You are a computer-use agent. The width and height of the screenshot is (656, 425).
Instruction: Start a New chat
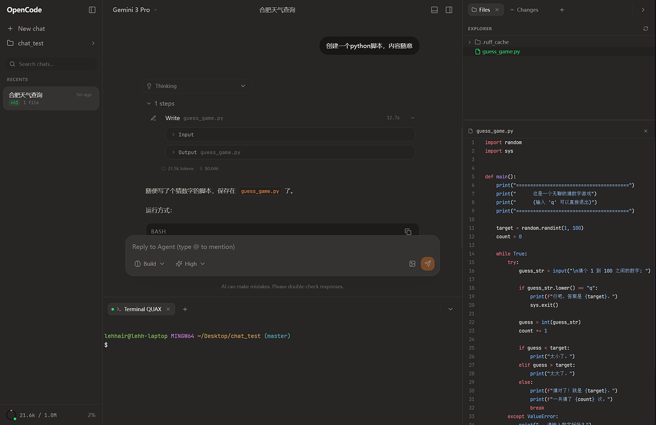[26, 28]
